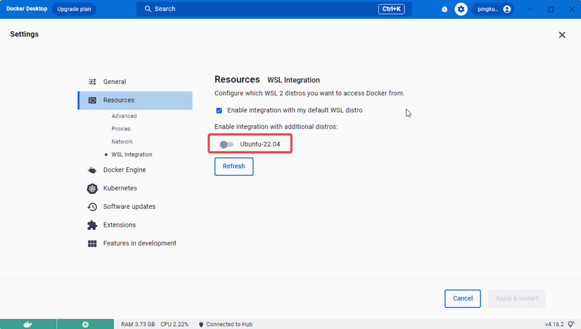
Task: Click the account avatar icon
Action: click(x=507, y=9)
